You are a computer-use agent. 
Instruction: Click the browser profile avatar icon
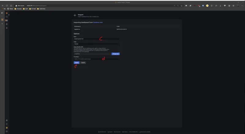pyautogui.click(x=238, y=6)
